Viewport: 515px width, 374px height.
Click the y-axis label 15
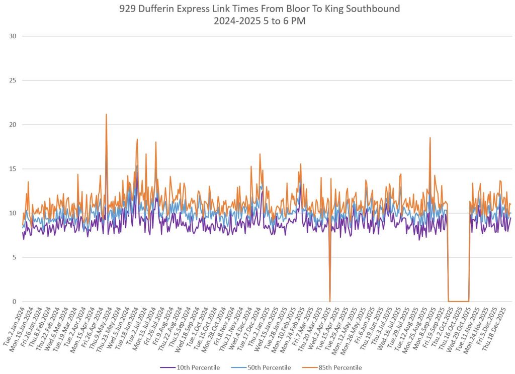tap(13, 169)
